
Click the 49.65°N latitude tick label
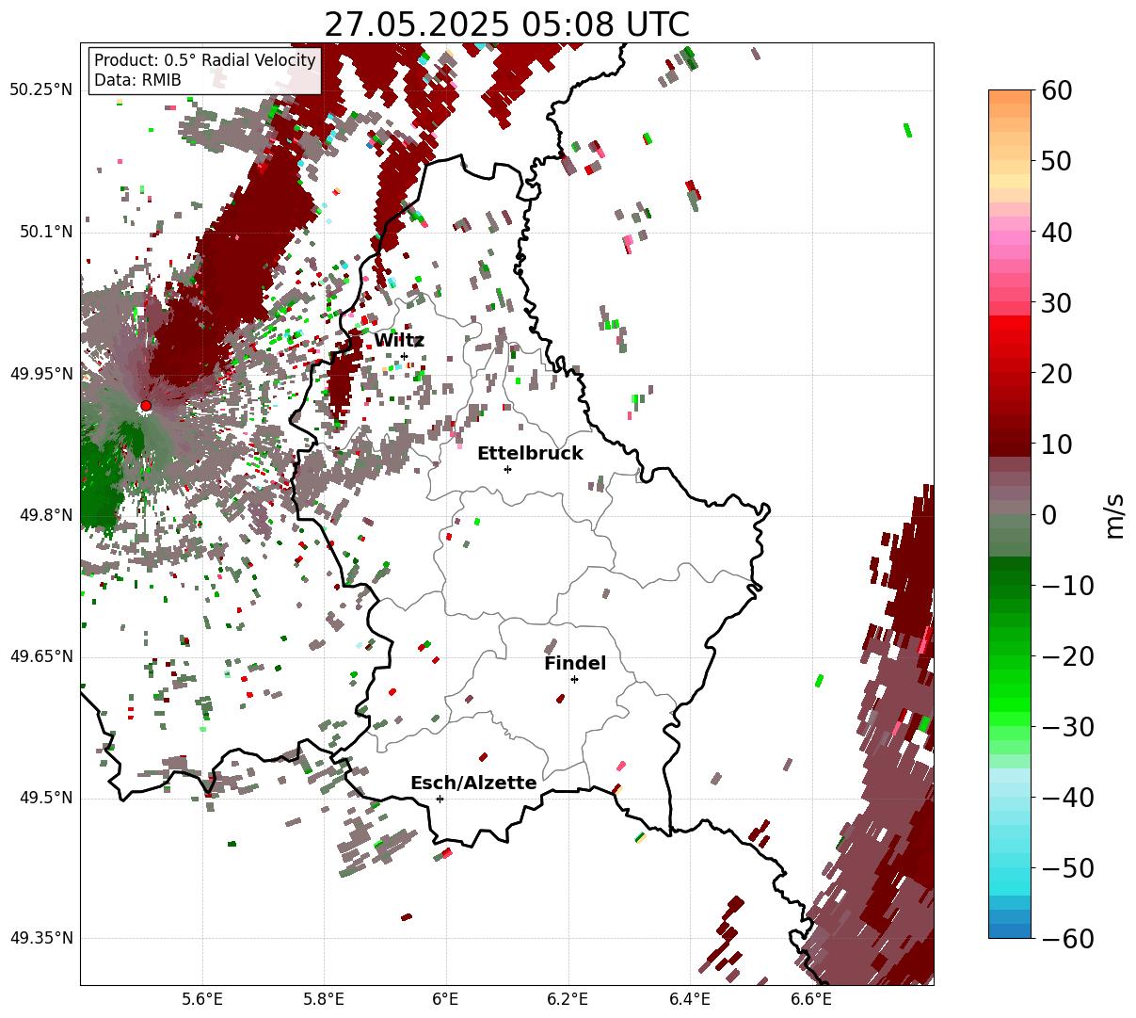[x=41, y=656]
